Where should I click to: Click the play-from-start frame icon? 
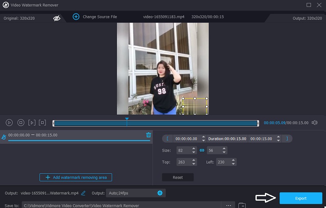pyautogui.click(x=32, y=123)
